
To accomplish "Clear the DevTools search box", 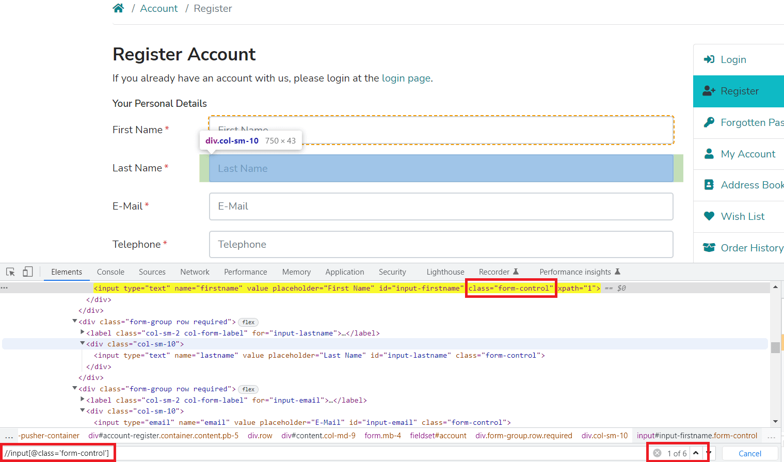I will tap(657, 453).
